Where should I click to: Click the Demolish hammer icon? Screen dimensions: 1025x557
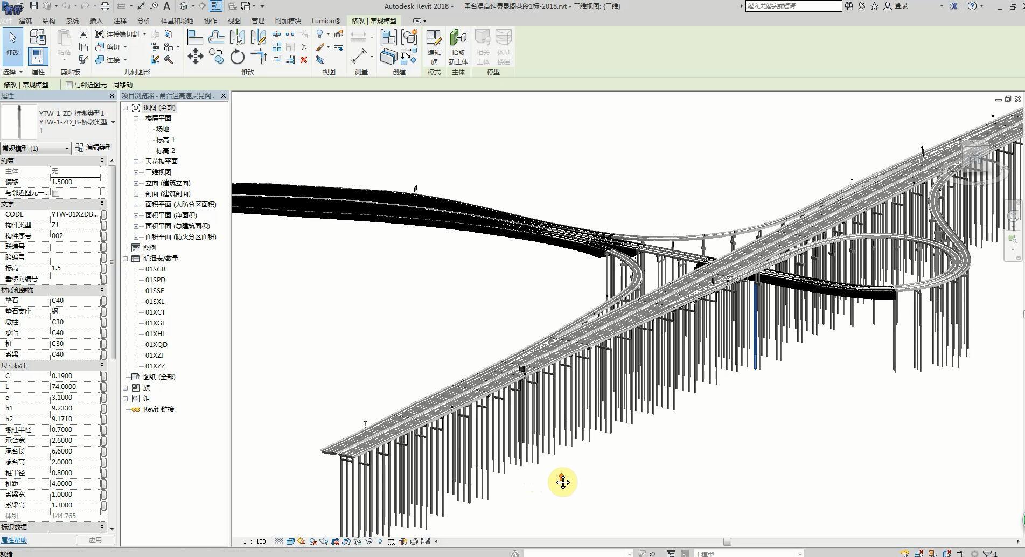tap(169, 60)
